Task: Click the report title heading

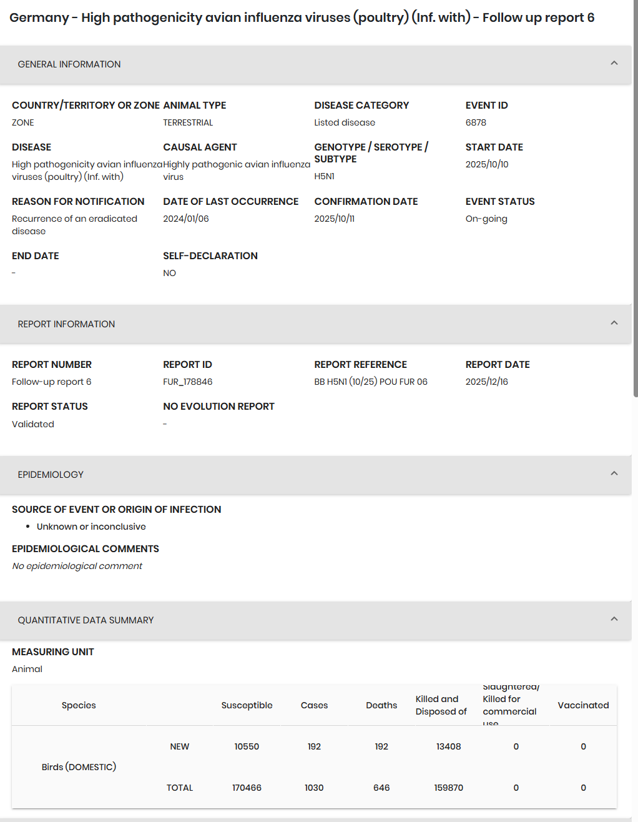Action: click(x=302, y=17)
